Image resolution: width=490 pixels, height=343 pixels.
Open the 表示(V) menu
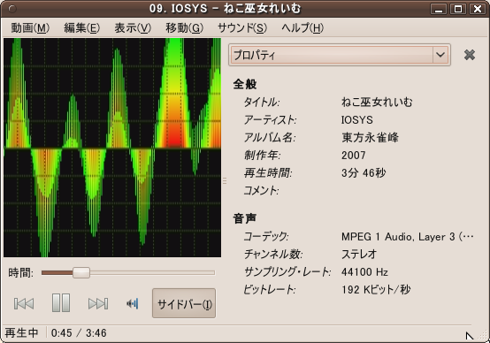click(133, 28)
